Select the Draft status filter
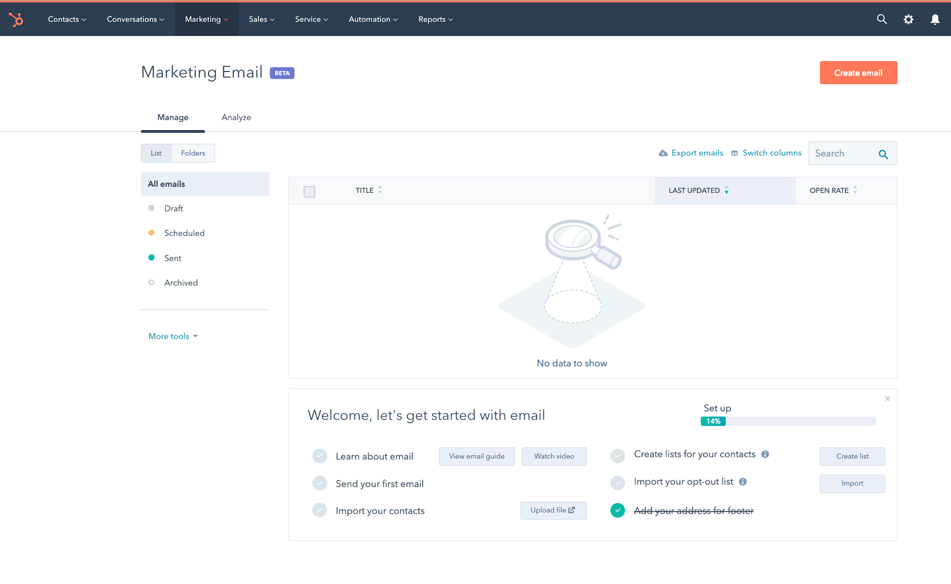 173,208
